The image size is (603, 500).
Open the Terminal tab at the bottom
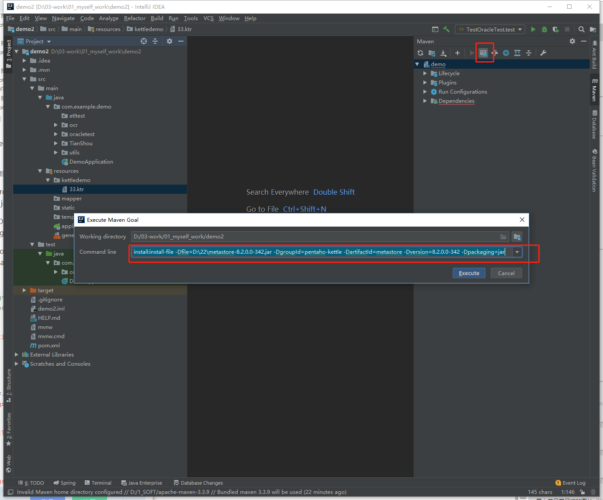[98, 483]
